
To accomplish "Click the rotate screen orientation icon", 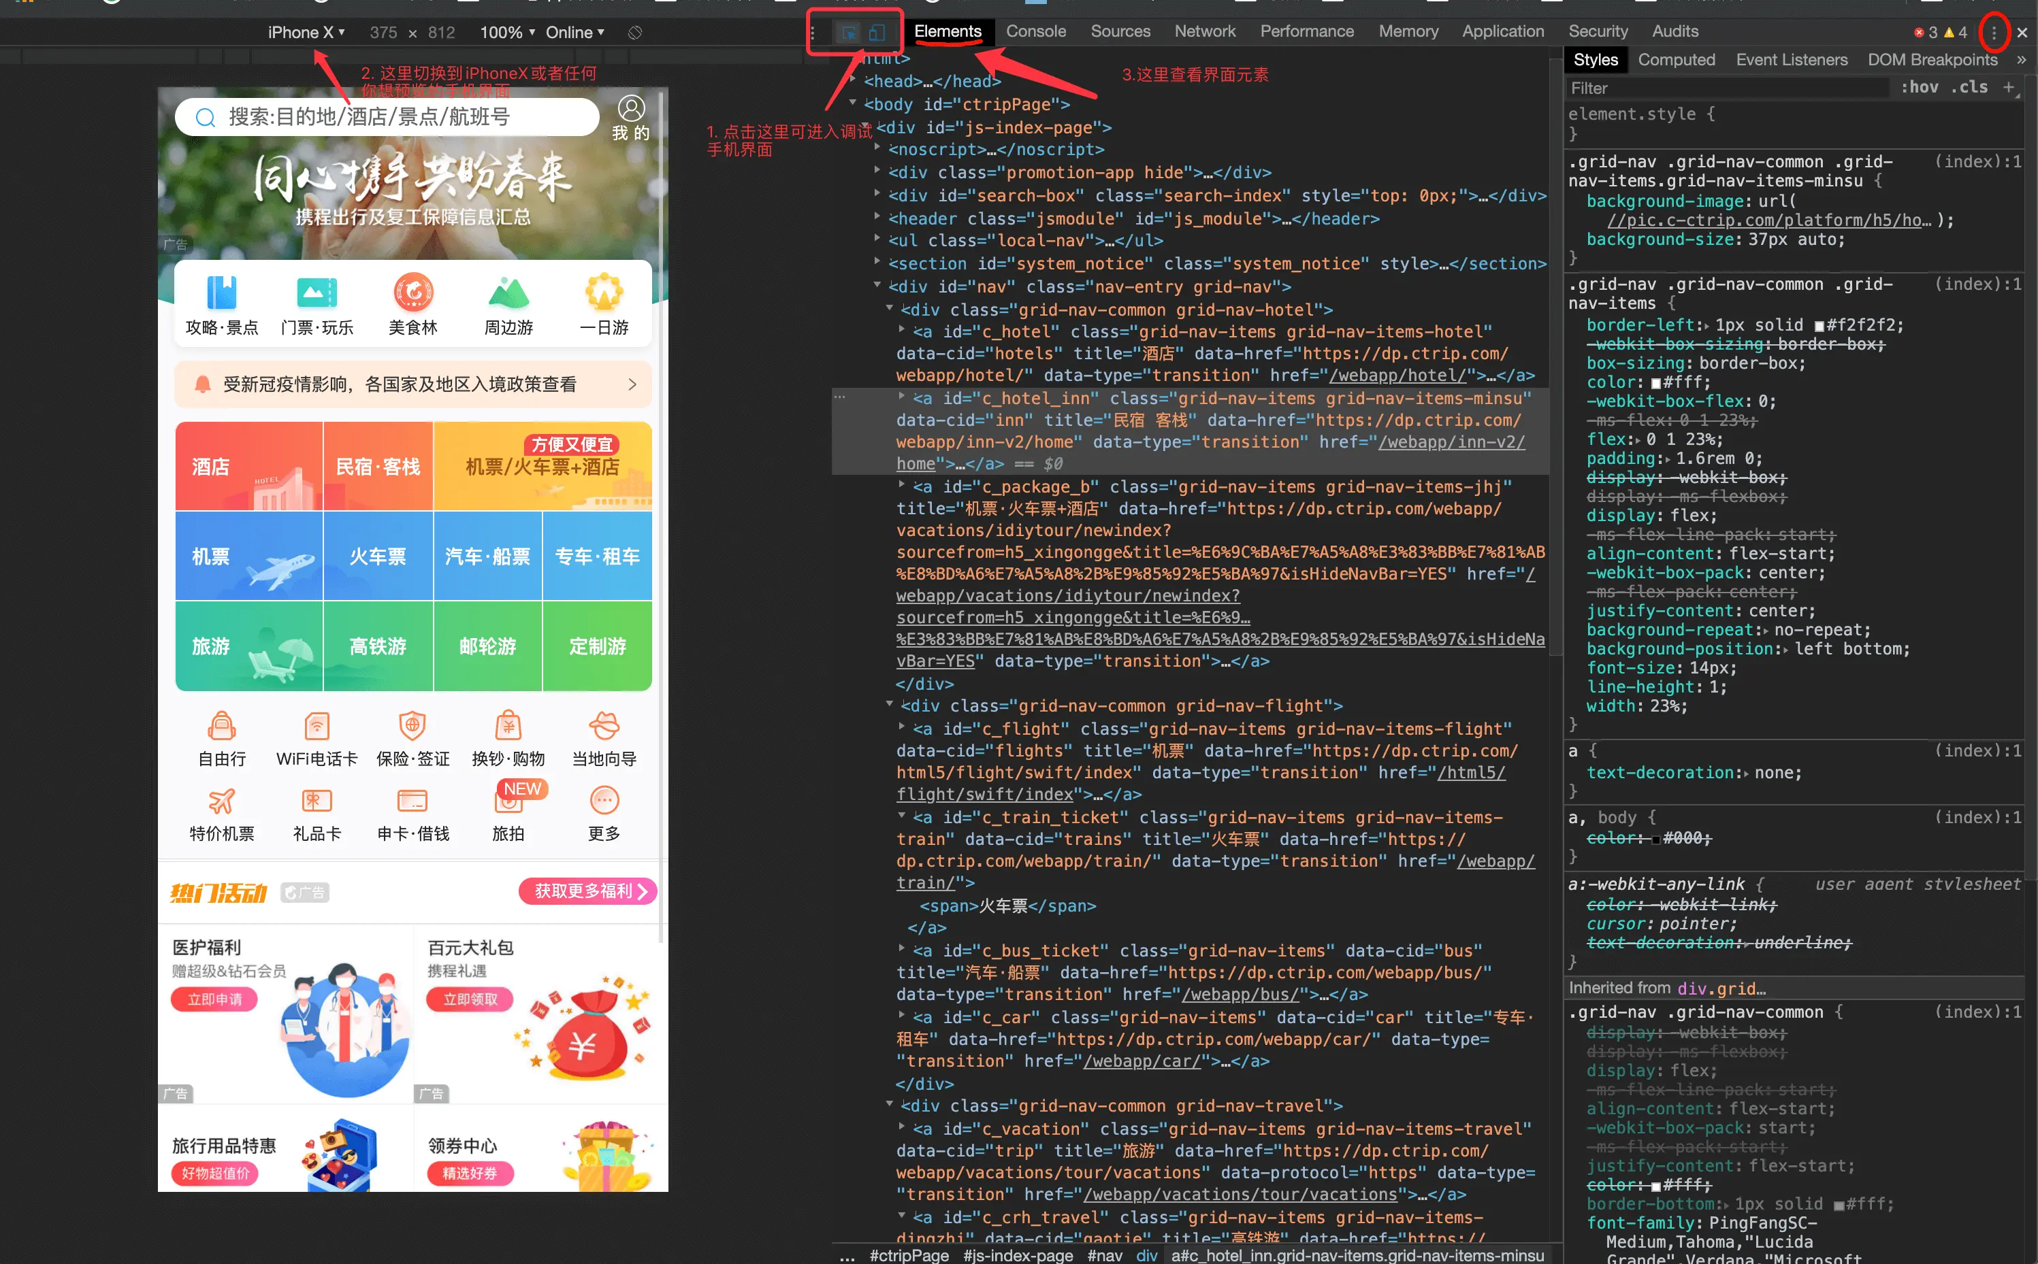I will 634,33.
